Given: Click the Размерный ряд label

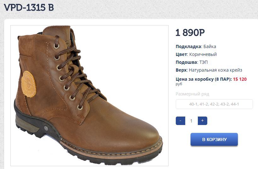Looking at the screenshot, I should pyautogui.click(x=192, y=94).
